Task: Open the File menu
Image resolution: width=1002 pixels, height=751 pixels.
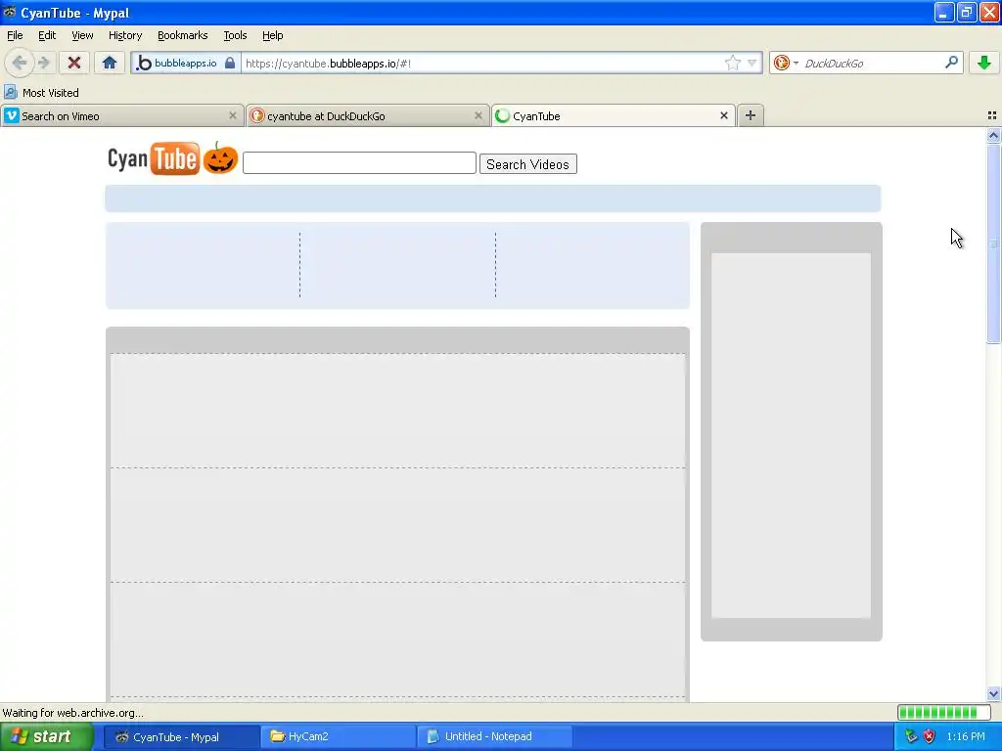Action: [x=15, y=35]
